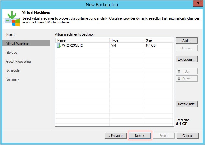Click the Add... button
Image resolution: width=205 pixels, height=145 pixels.
186,40
